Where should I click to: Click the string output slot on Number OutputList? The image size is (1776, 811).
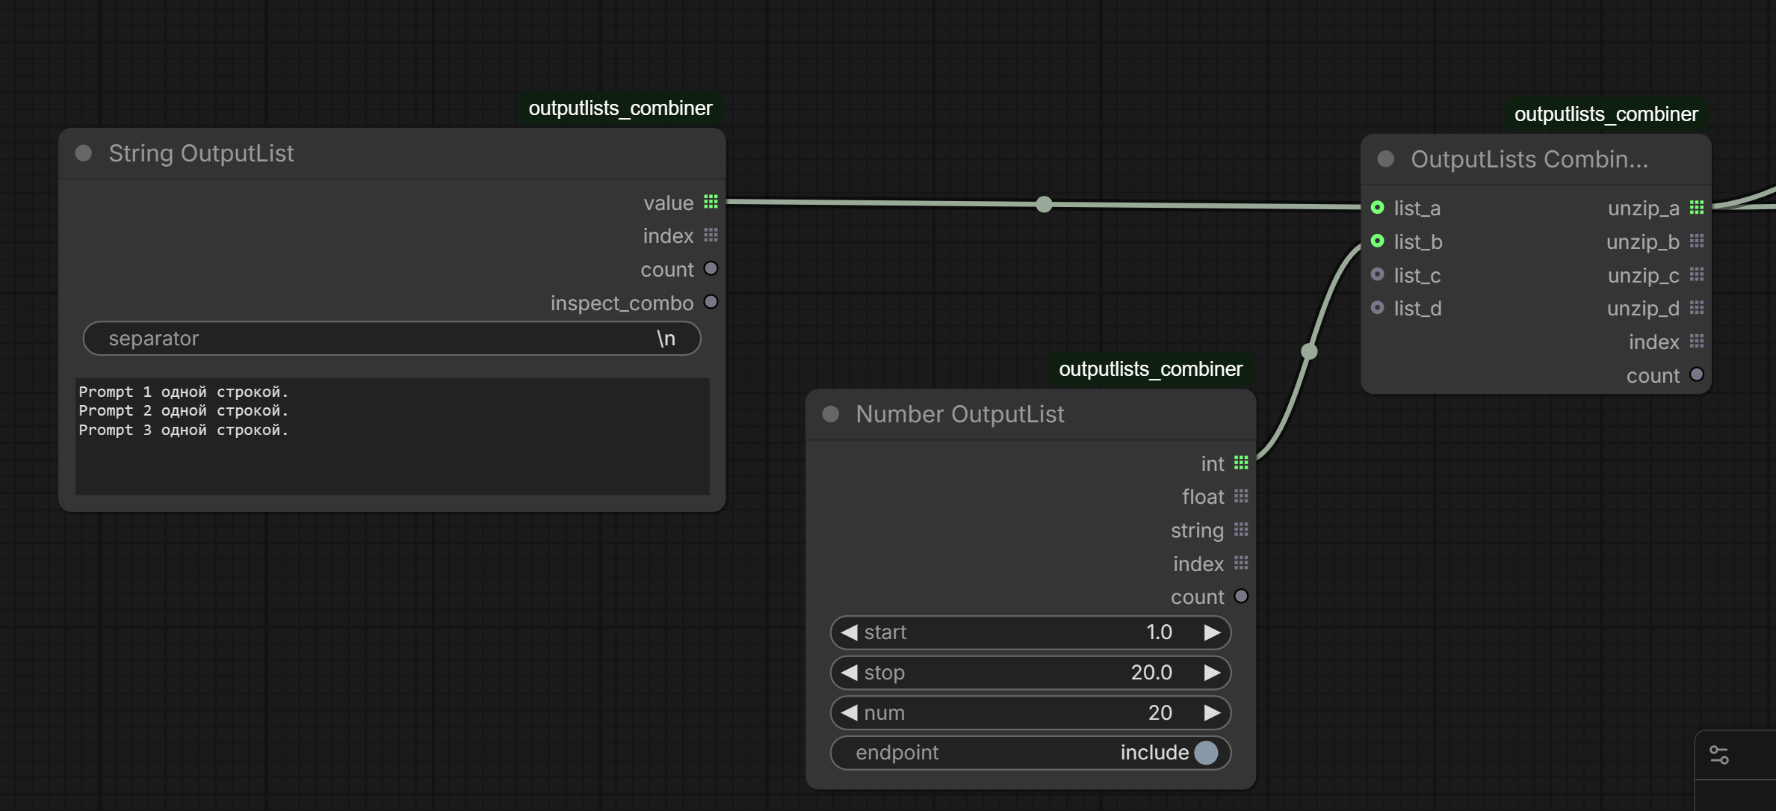[1241, 530]
